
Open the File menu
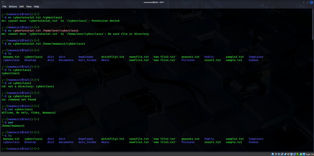[4, 6]
